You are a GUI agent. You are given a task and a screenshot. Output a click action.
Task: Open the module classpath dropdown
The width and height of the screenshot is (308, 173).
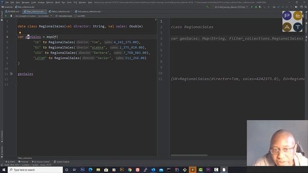45,16
